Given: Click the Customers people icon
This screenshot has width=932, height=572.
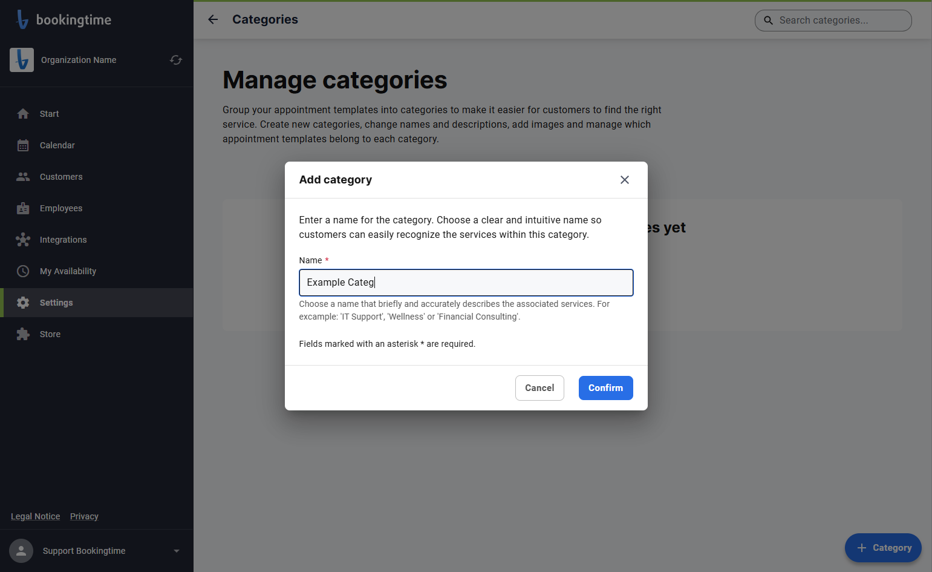Looking at the screenshot, I should click(x=23, y=177).
